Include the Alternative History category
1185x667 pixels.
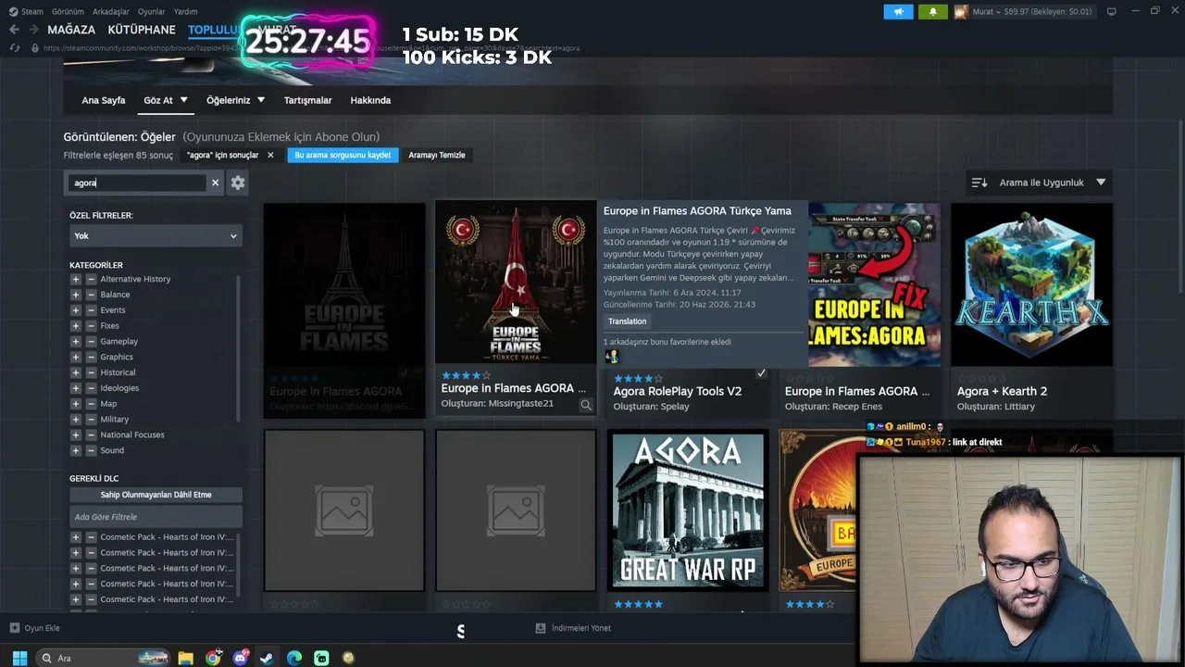[x=76, y=279]
